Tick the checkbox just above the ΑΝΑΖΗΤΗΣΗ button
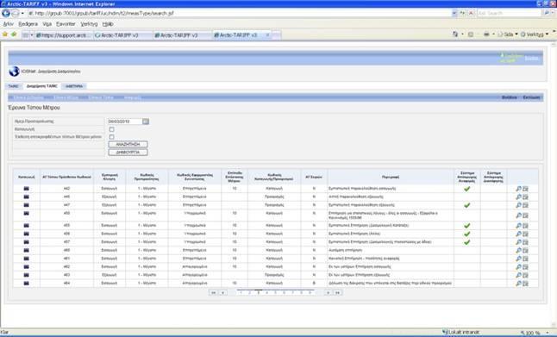 [111, 137]
